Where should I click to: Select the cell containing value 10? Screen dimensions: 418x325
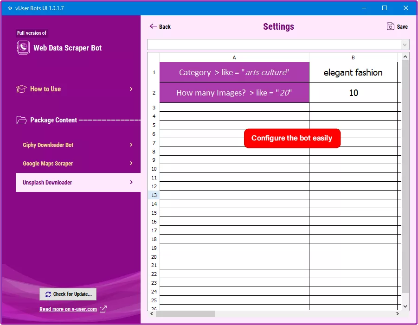coord(353,93)
